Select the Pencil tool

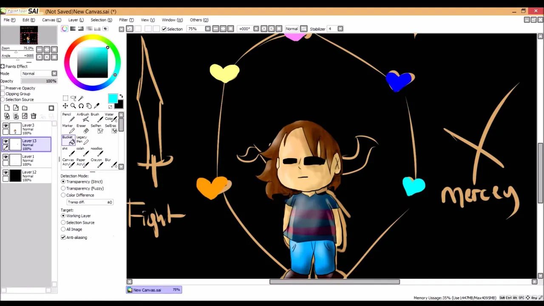[68, 118]
